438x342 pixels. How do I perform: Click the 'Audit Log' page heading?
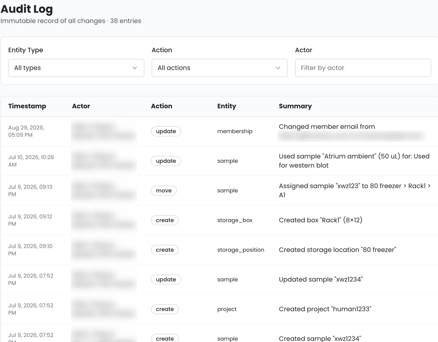pos(27,9)
